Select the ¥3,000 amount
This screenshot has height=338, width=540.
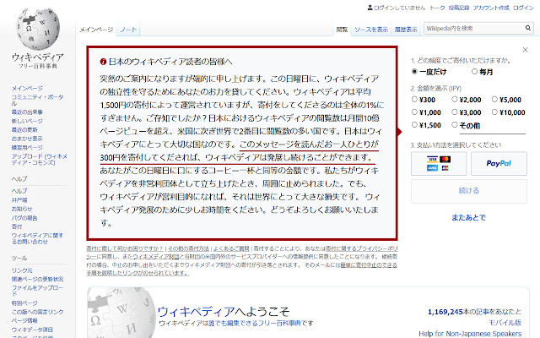click(454, 112)
